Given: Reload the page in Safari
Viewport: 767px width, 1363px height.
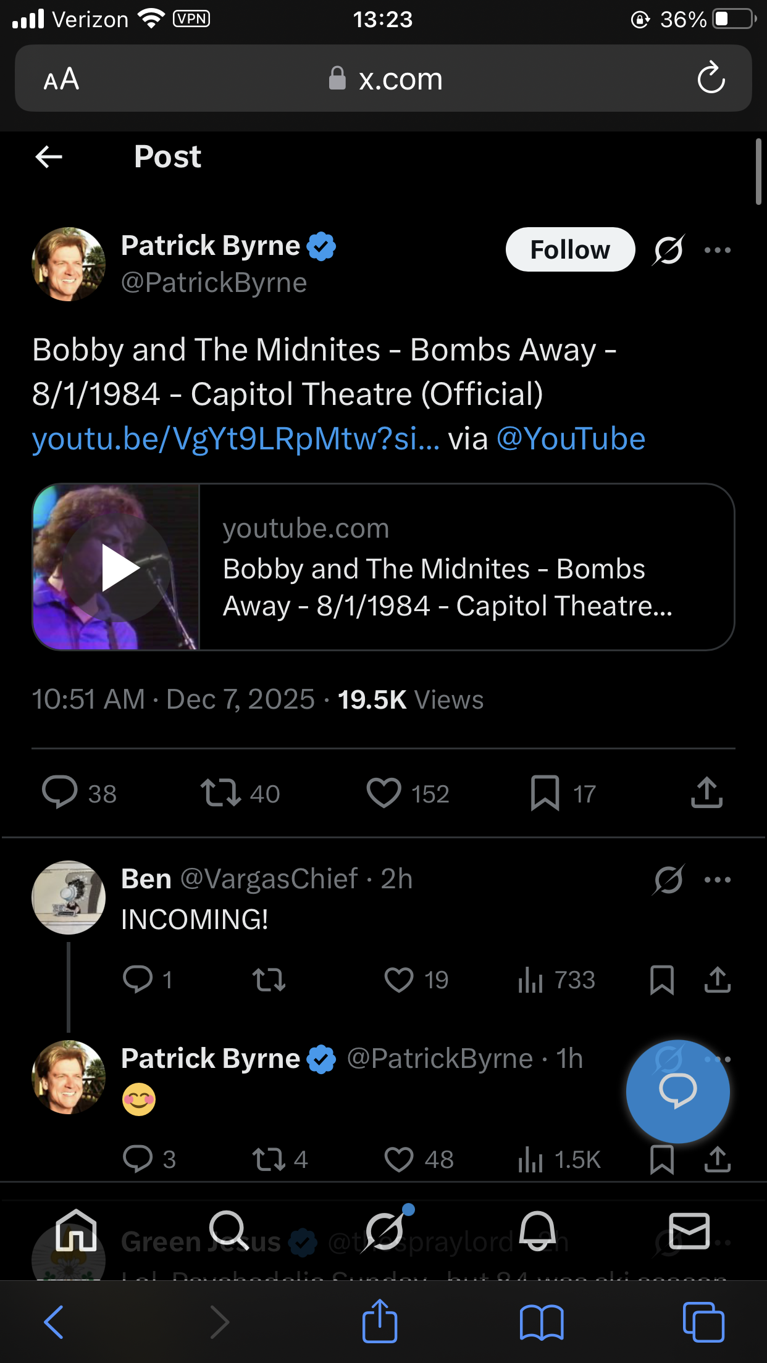Looking at the screenshot, I should point(711,78).
